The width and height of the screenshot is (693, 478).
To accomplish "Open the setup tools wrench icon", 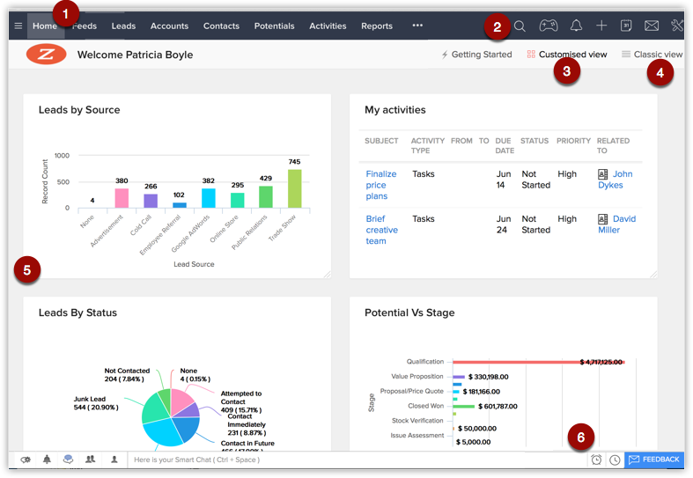I will point(677,26).
